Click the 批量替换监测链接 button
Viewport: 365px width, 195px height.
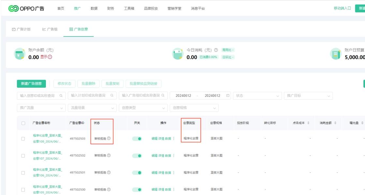pos(143,83)
